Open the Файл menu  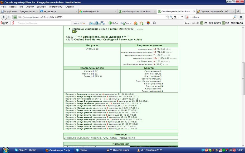pos(4,7)
